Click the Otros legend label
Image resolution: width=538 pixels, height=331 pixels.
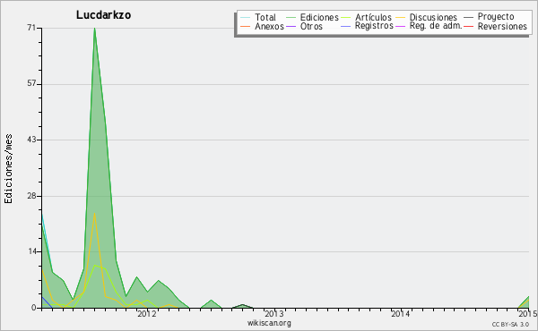pyautogui.click(x=311, y=26)
